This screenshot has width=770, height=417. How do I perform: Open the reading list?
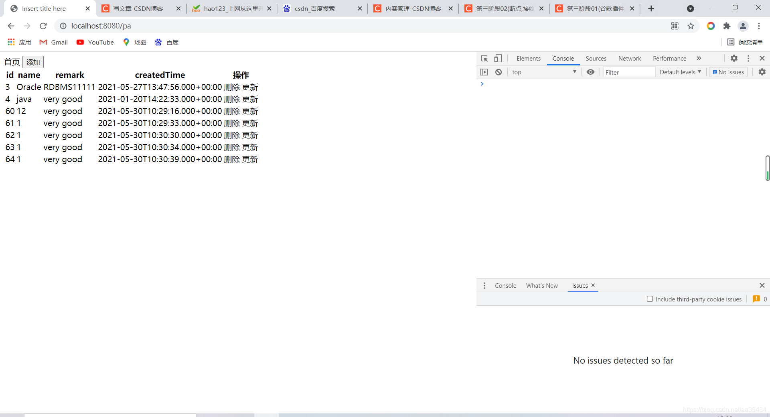click(745, 42)
